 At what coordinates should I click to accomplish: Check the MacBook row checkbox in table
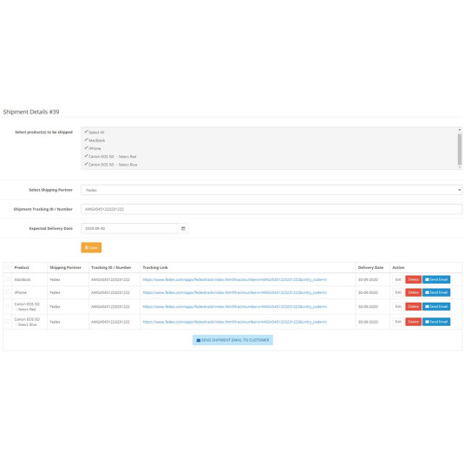click(8, 279)
